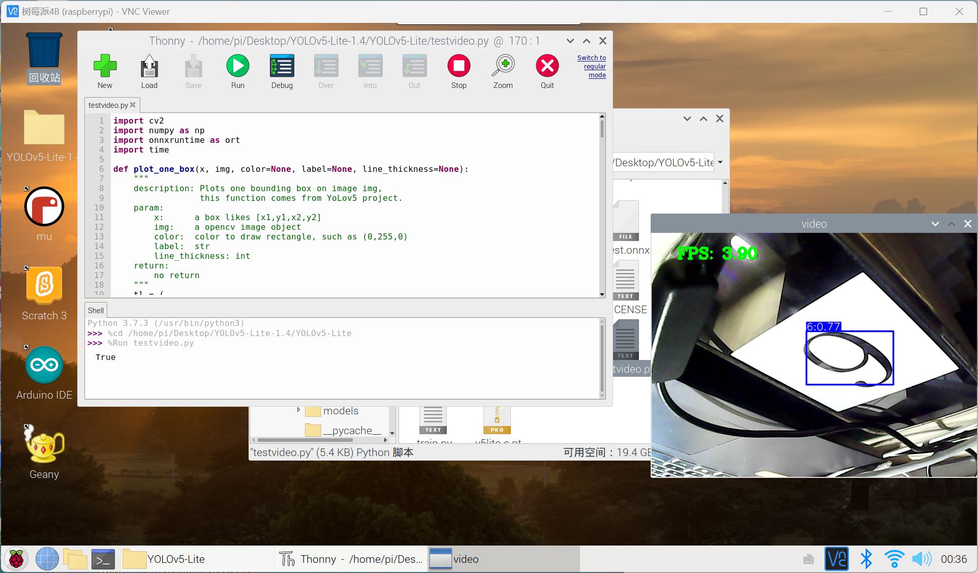978x573 pixels.
Task: Open the Wi-Fi network tray icon
Action: (x=894, y=559)
